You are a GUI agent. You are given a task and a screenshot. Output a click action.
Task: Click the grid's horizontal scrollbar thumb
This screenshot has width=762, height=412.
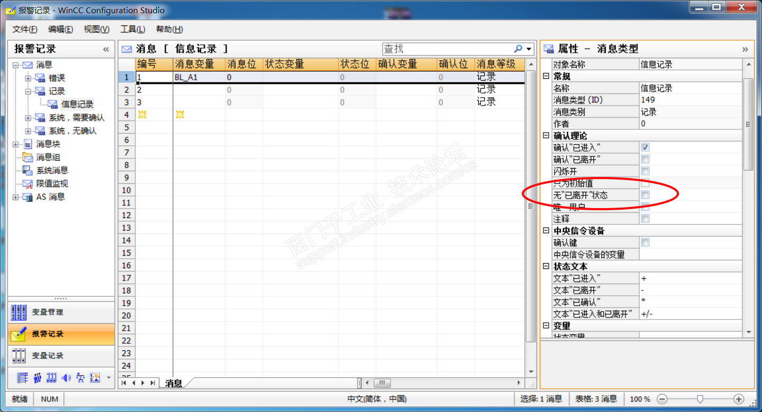pos(382,383)
